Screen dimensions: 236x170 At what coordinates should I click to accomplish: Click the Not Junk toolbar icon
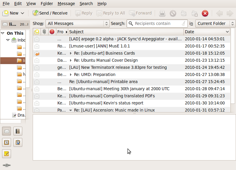pos(184,13)
